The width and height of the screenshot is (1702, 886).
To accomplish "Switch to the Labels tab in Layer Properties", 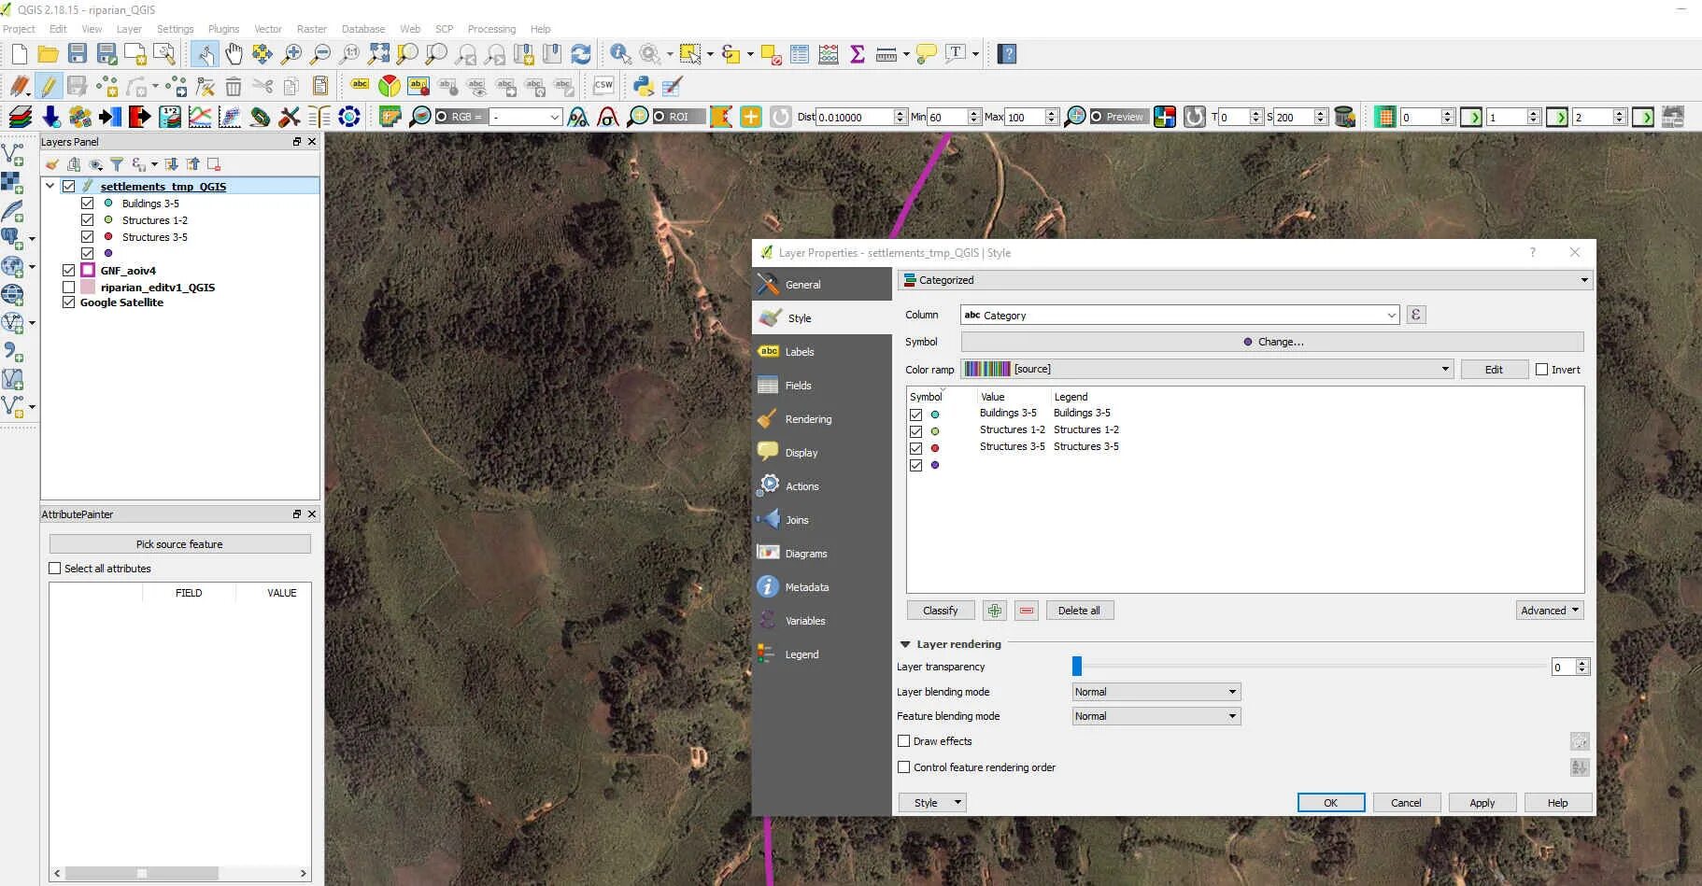I will coord(822,352).
